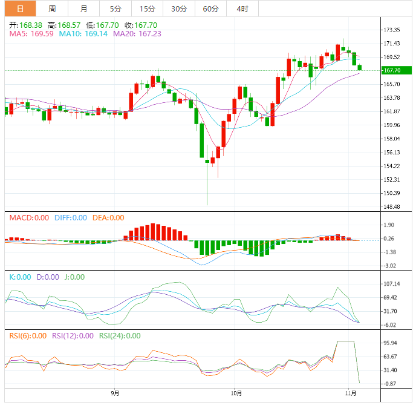This screenshot has height=408, width=416.
Task: Click the RSI(6):0.00 label
Action: click(28, 336)
